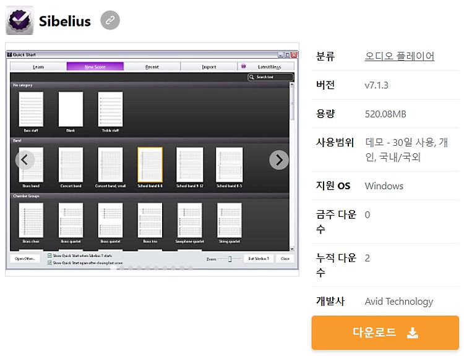Click the download arrow icon on the orange button
The width and height of the screenshot is (464, 356).
click(412, 333)
